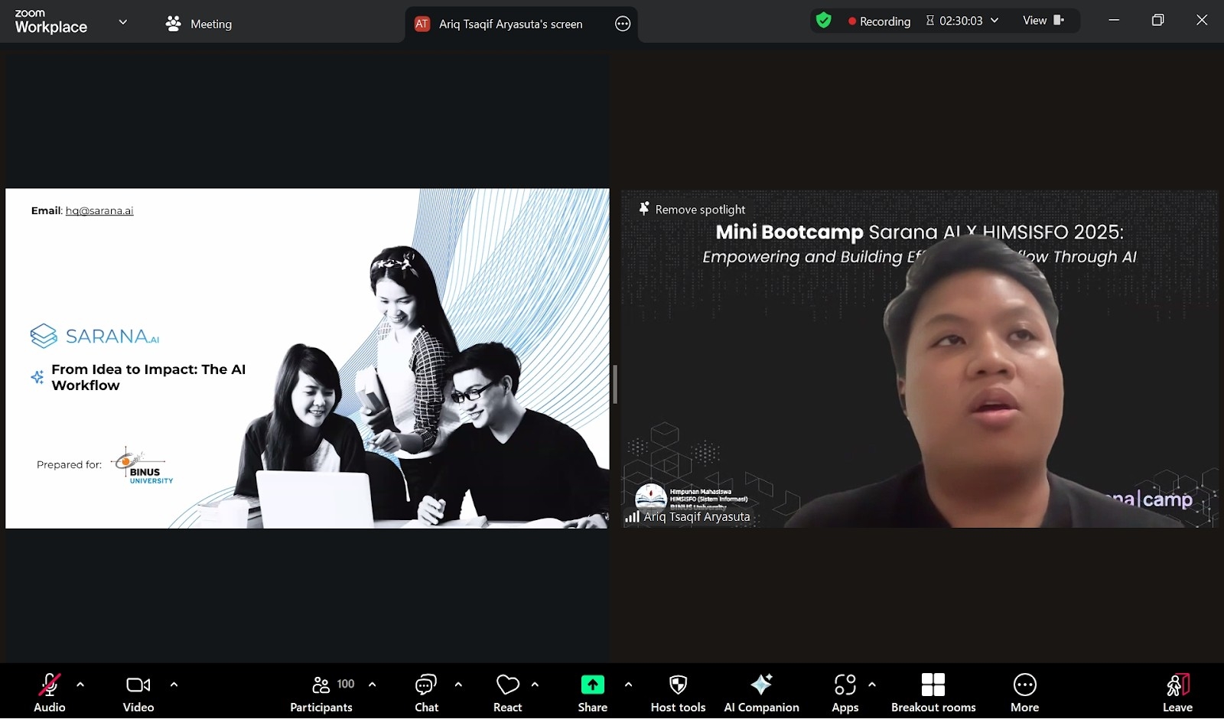Image resolution: width=1224 pixels, height=719 pixels.
Task: Open React emoji reactions
Action: [x=508, y=693]
